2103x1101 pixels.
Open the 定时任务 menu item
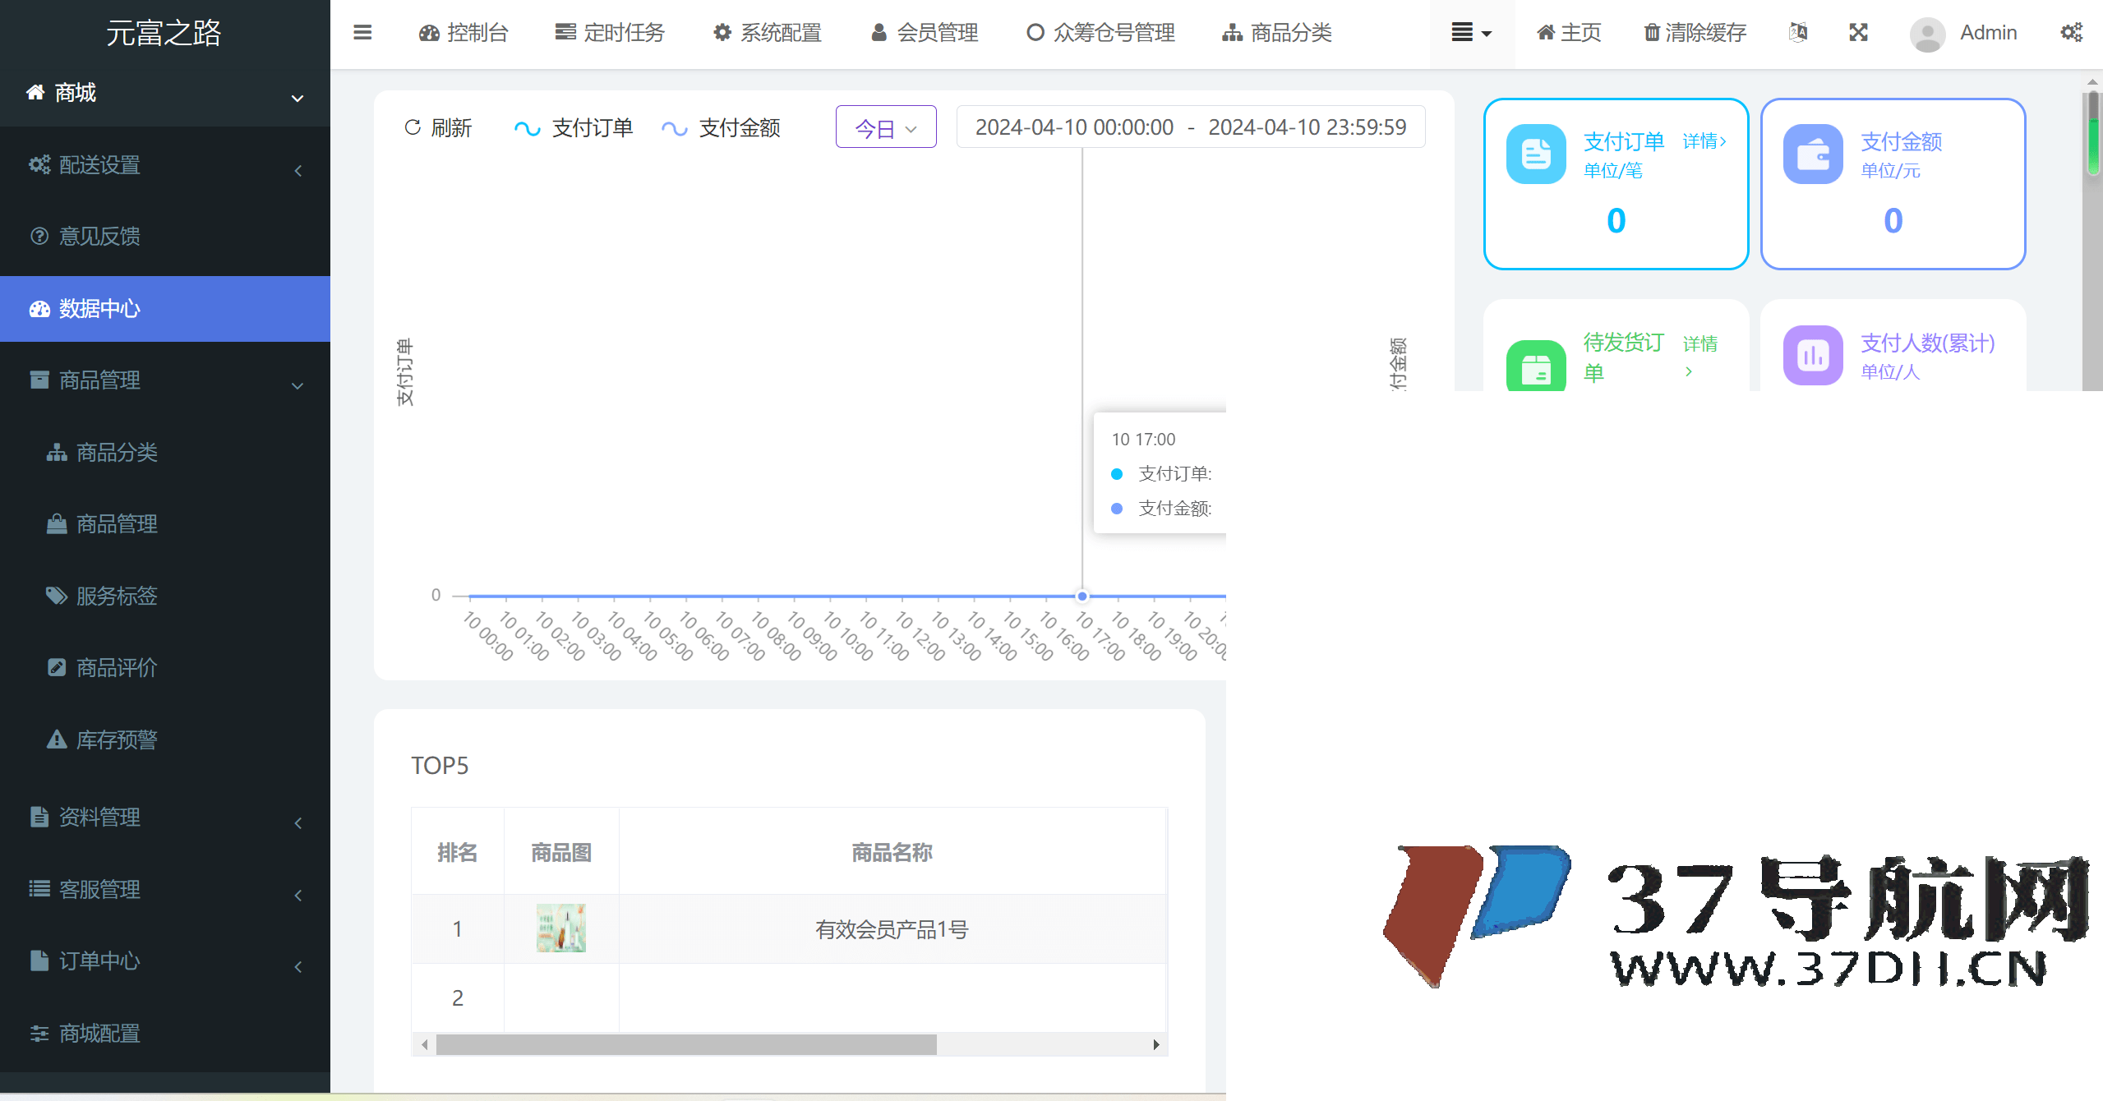click(608, 33)
